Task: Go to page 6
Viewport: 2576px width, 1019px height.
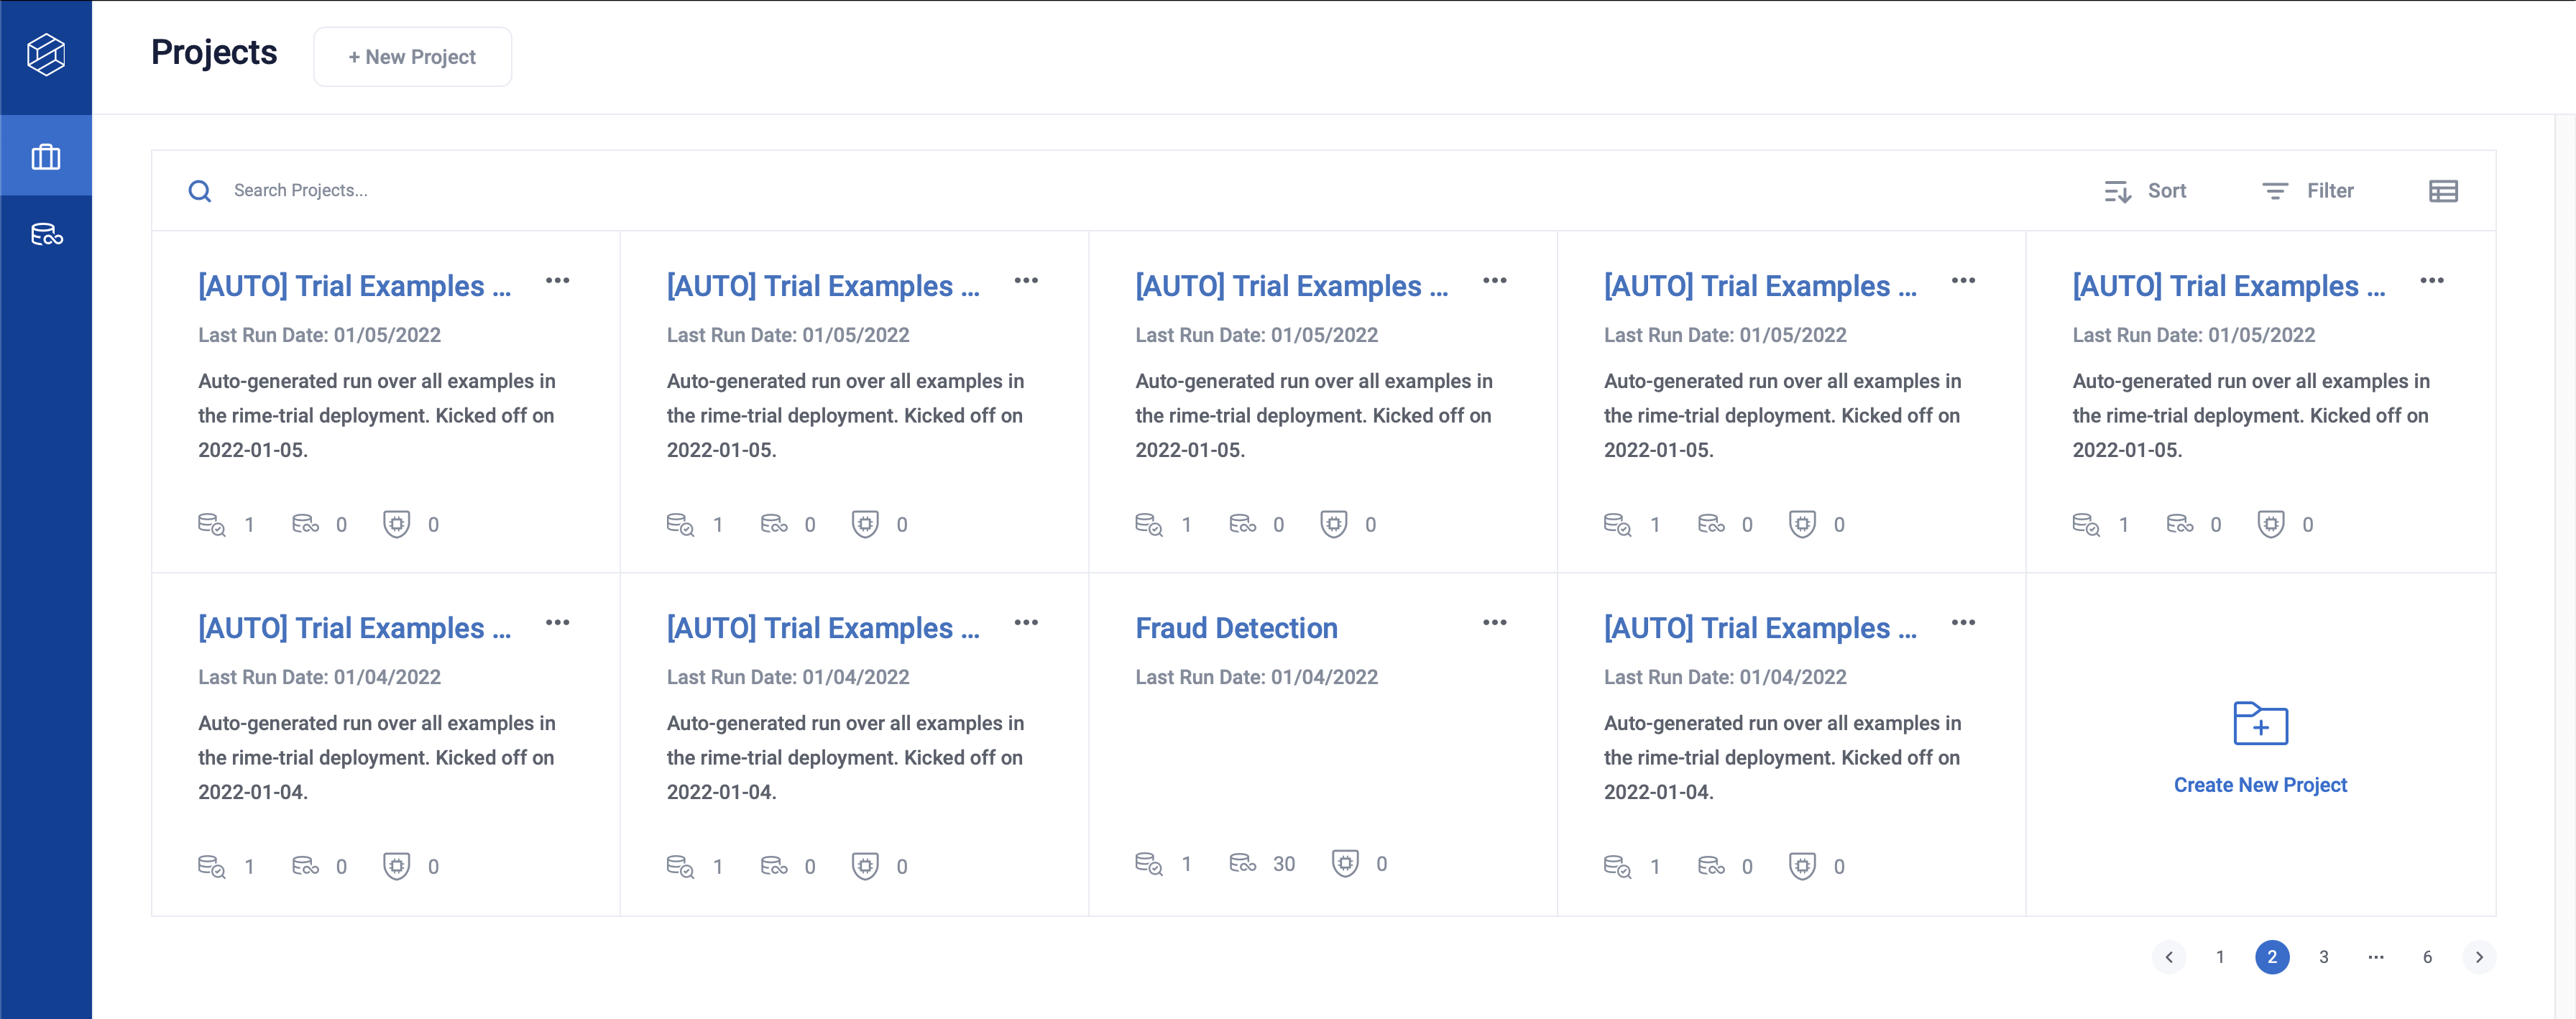Action: [x=2427, y=957]
